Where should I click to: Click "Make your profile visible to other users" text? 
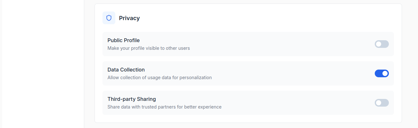pyautogui.click(x=148, y=48)
